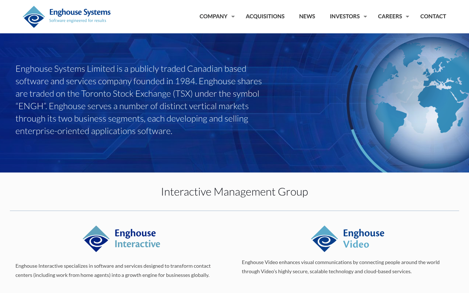This screenshot has height=293, width=469.
Task: Click the Enghouse Systems Limited intro paragraph
Action: [139, 100]
